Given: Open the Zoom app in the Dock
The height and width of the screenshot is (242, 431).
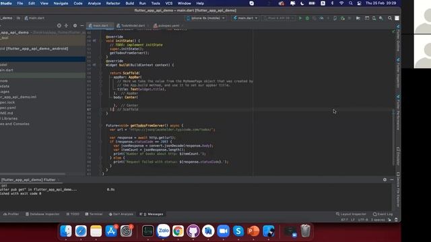Looking at the screenshot, I should point(223,231).
